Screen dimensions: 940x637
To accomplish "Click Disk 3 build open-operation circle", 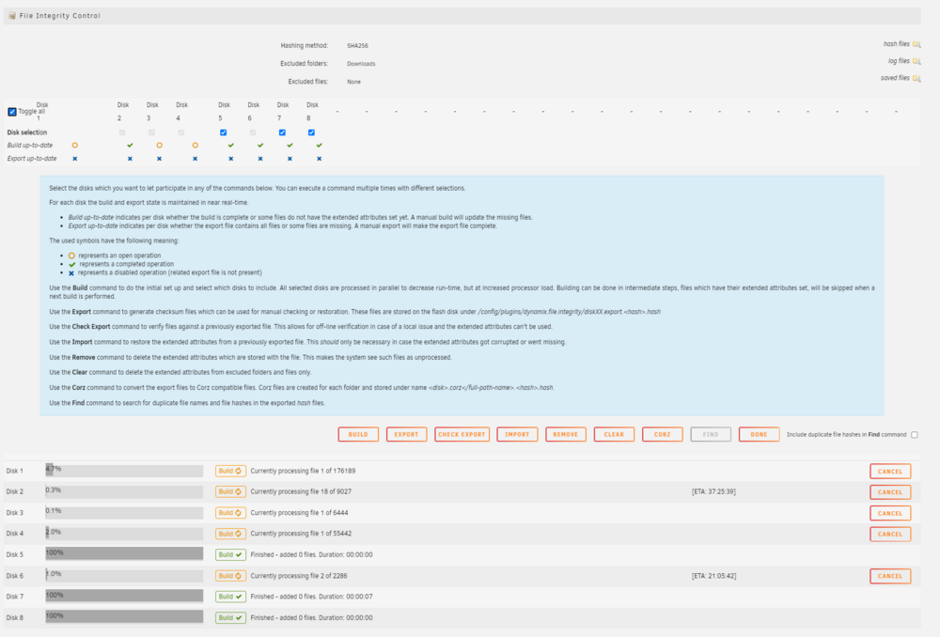I will pos(160,145).
